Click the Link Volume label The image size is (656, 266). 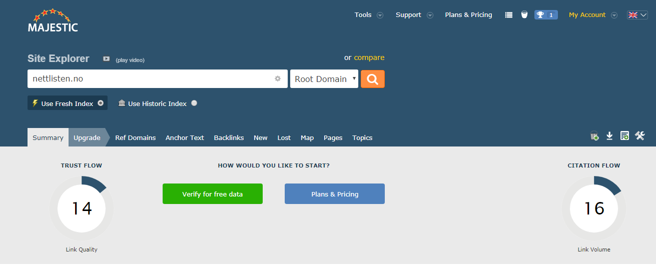tap(594, 249)
